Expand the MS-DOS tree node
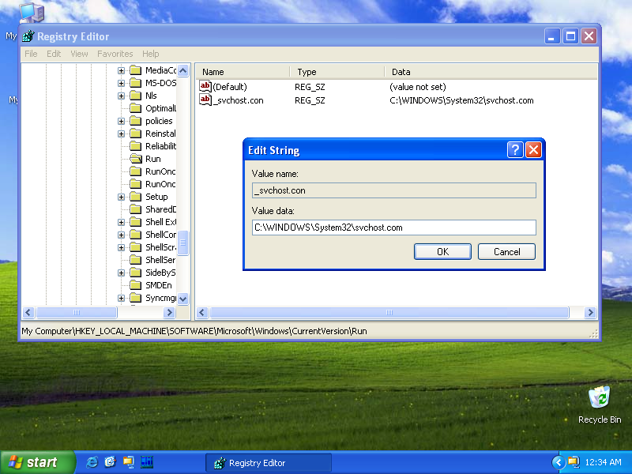632x474 pixels. click(x=121, y=83)
